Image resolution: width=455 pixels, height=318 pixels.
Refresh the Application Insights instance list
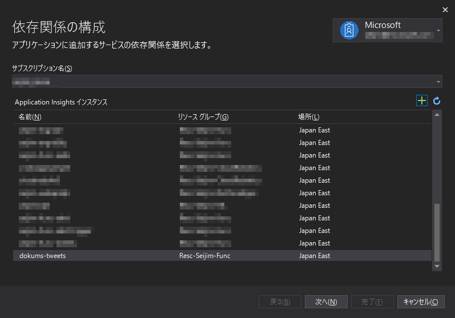click(x=437, y=101)
